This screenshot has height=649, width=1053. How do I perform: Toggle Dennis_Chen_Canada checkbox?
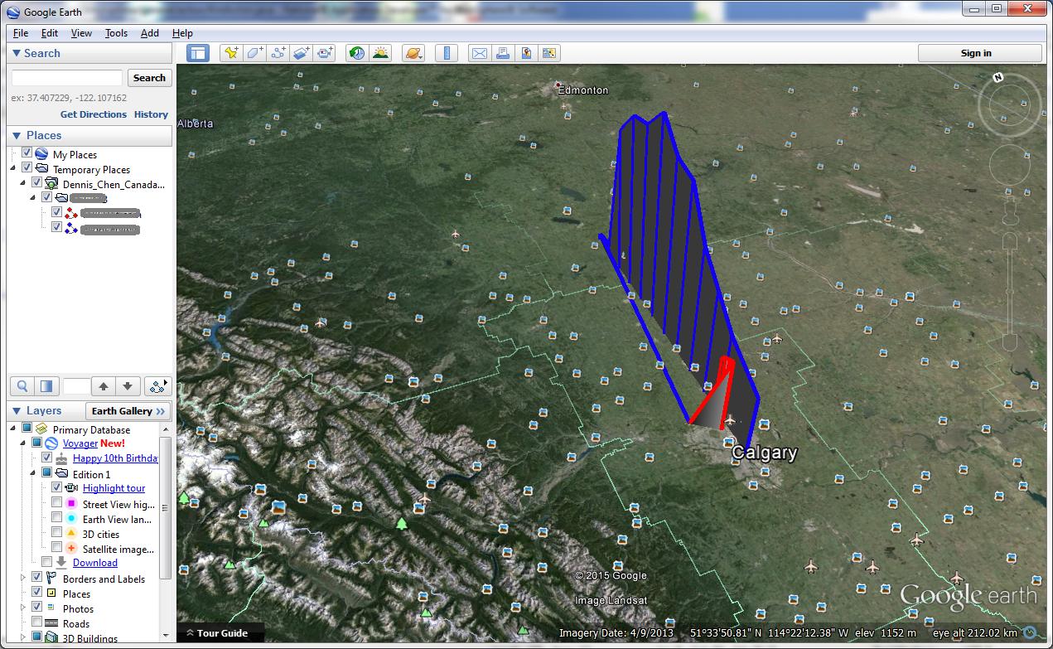pos(36,183)
